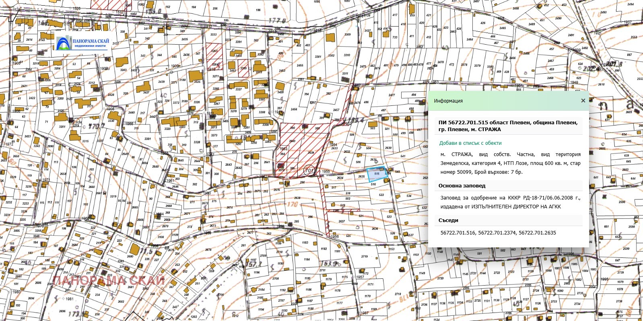
Task: Click the building icon in parcel 3427
Action: (144, 87)
